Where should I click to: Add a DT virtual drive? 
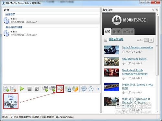click(x=45, y=89)
